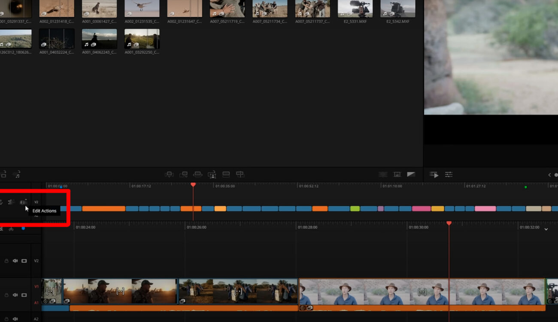The height and width of the screenshot is (322, 558).
Task: Select the sunset man clip on V1
Action: (x=120, y=291)
